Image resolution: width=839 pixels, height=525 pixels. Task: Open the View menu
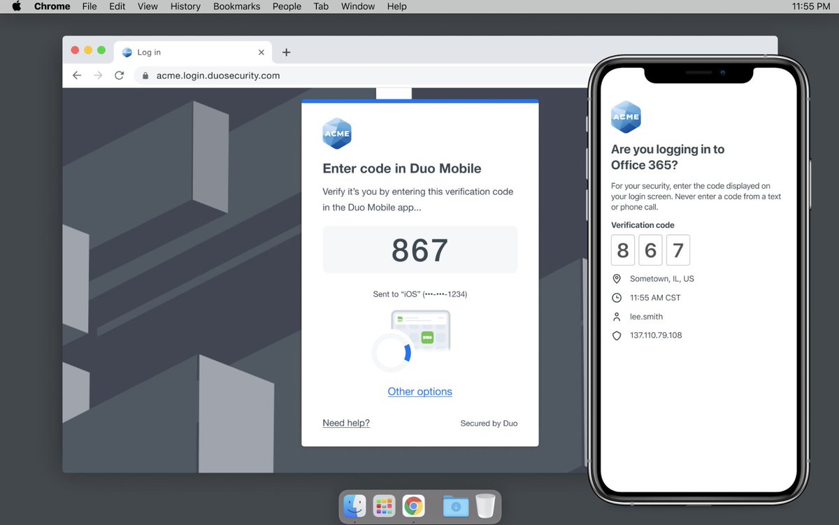click(x=148, y=6)
